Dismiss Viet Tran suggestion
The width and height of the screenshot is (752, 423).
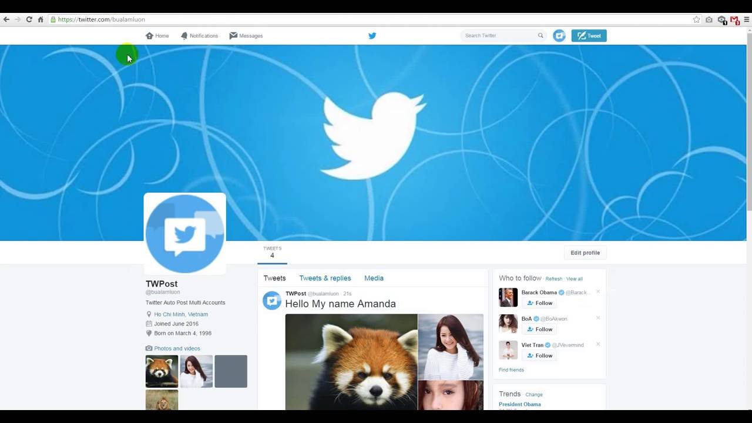click(598, 344)
